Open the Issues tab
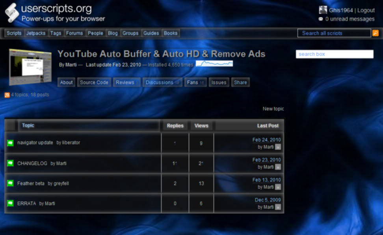The height and width of the screenshot is (235, 383). point(219,82)
